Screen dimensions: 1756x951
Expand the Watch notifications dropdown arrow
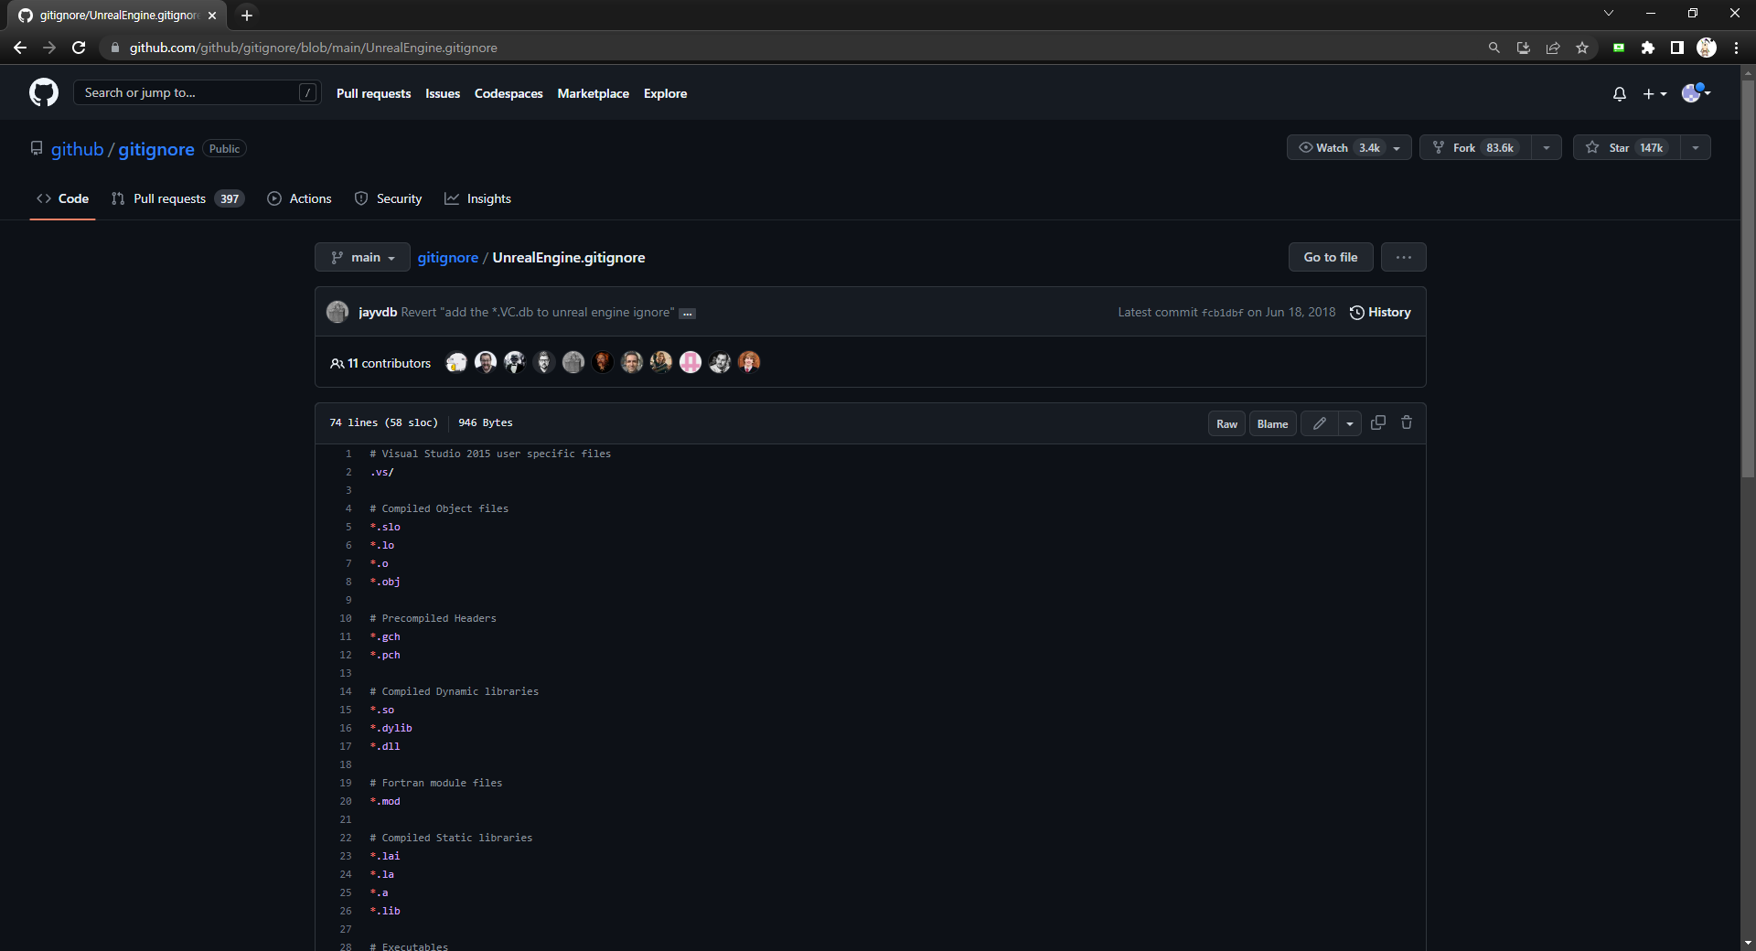click(x=1397, y=148)
